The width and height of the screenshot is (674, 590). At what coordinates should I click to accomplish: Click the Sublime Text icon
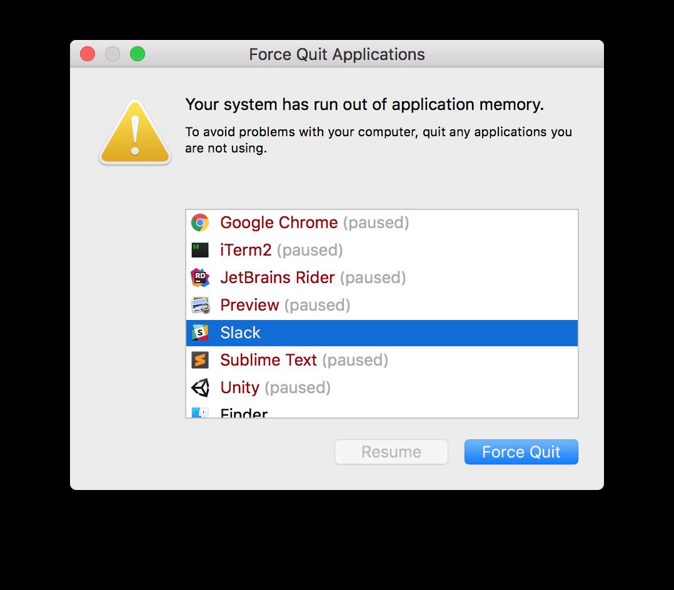200,360
